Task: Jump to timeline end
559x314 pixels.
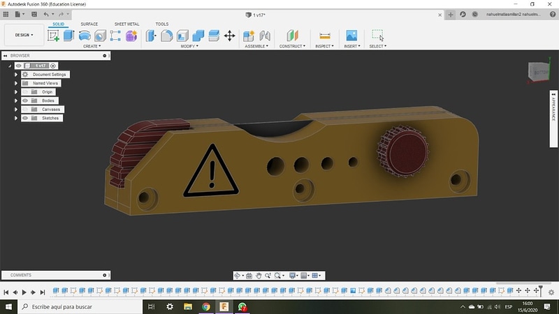Action: pos(43,292)
